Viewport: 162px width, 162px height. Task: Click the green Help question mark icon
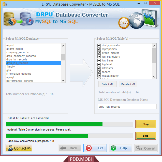pos(113,148)
